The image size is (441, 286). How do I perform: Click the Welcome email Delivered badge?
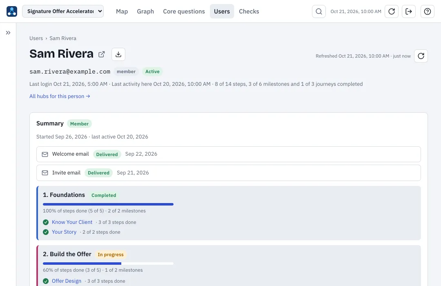pos(107,154)
